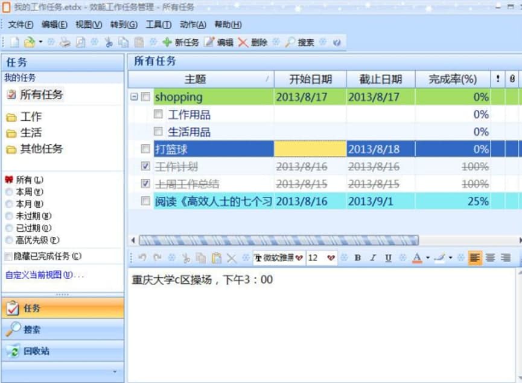522x383 pixels.
Task: Click the Cut scissors icon in main toolbar
Action: coord(109,42)
